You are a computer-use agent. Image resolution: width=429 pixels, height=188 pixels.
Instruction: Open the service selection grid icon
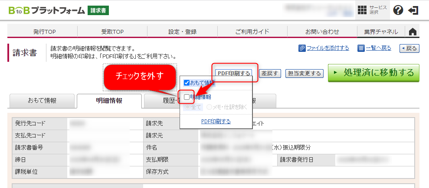[362, 10]
